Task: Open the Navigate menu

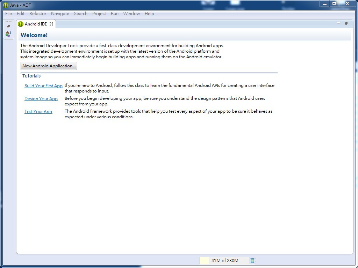Action: 60,14
